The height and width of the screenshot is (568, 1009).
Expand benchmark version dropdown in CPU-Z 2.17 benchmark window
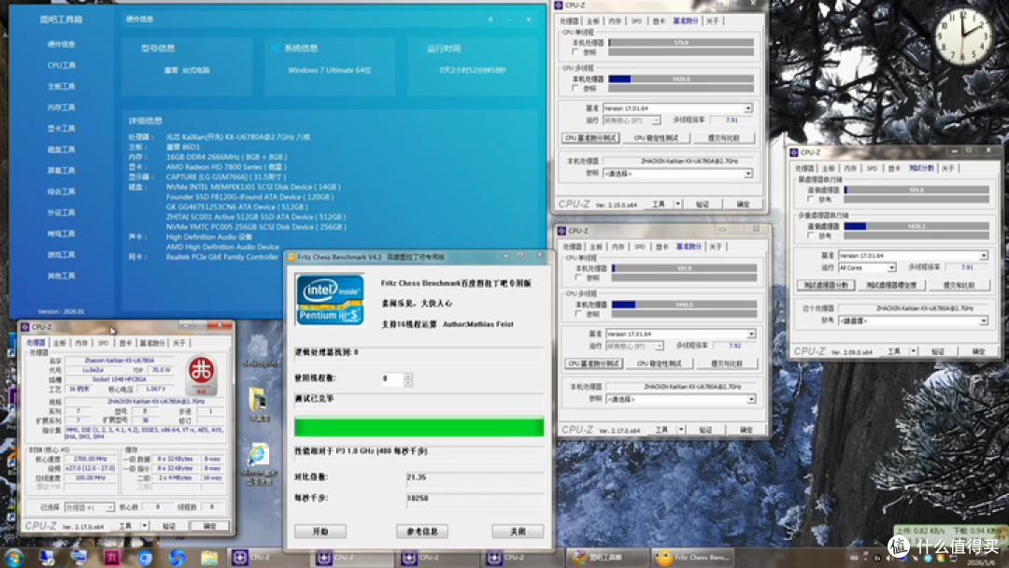coord(751,334)
